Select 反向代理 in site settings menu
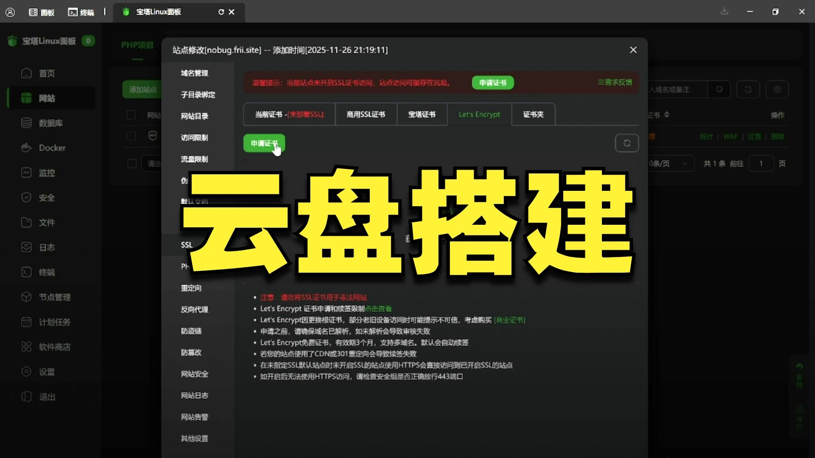The image size is (815, 458). click(x=194, y=310)
